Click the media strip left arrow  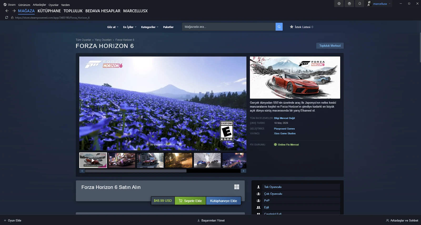tap(82, 171)
